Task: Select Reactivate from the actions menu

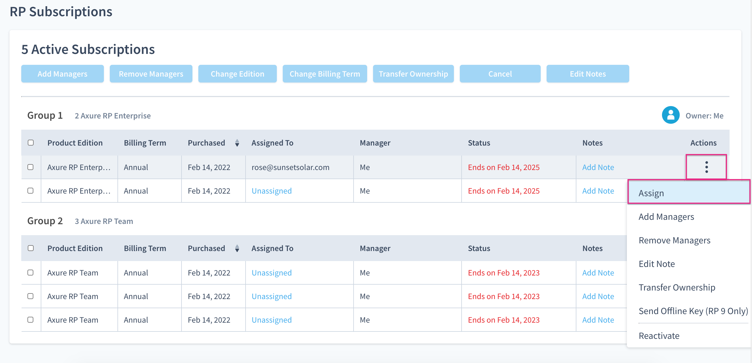Action: 659,336
